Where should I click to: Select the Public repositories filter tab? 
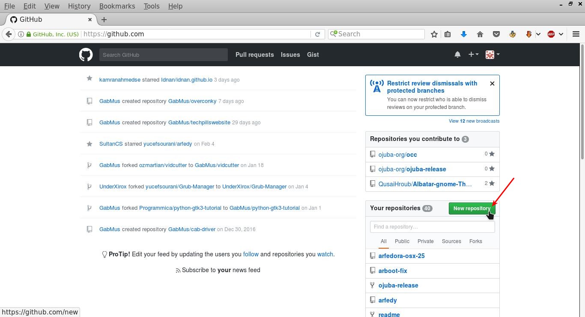tap(402, 241)
